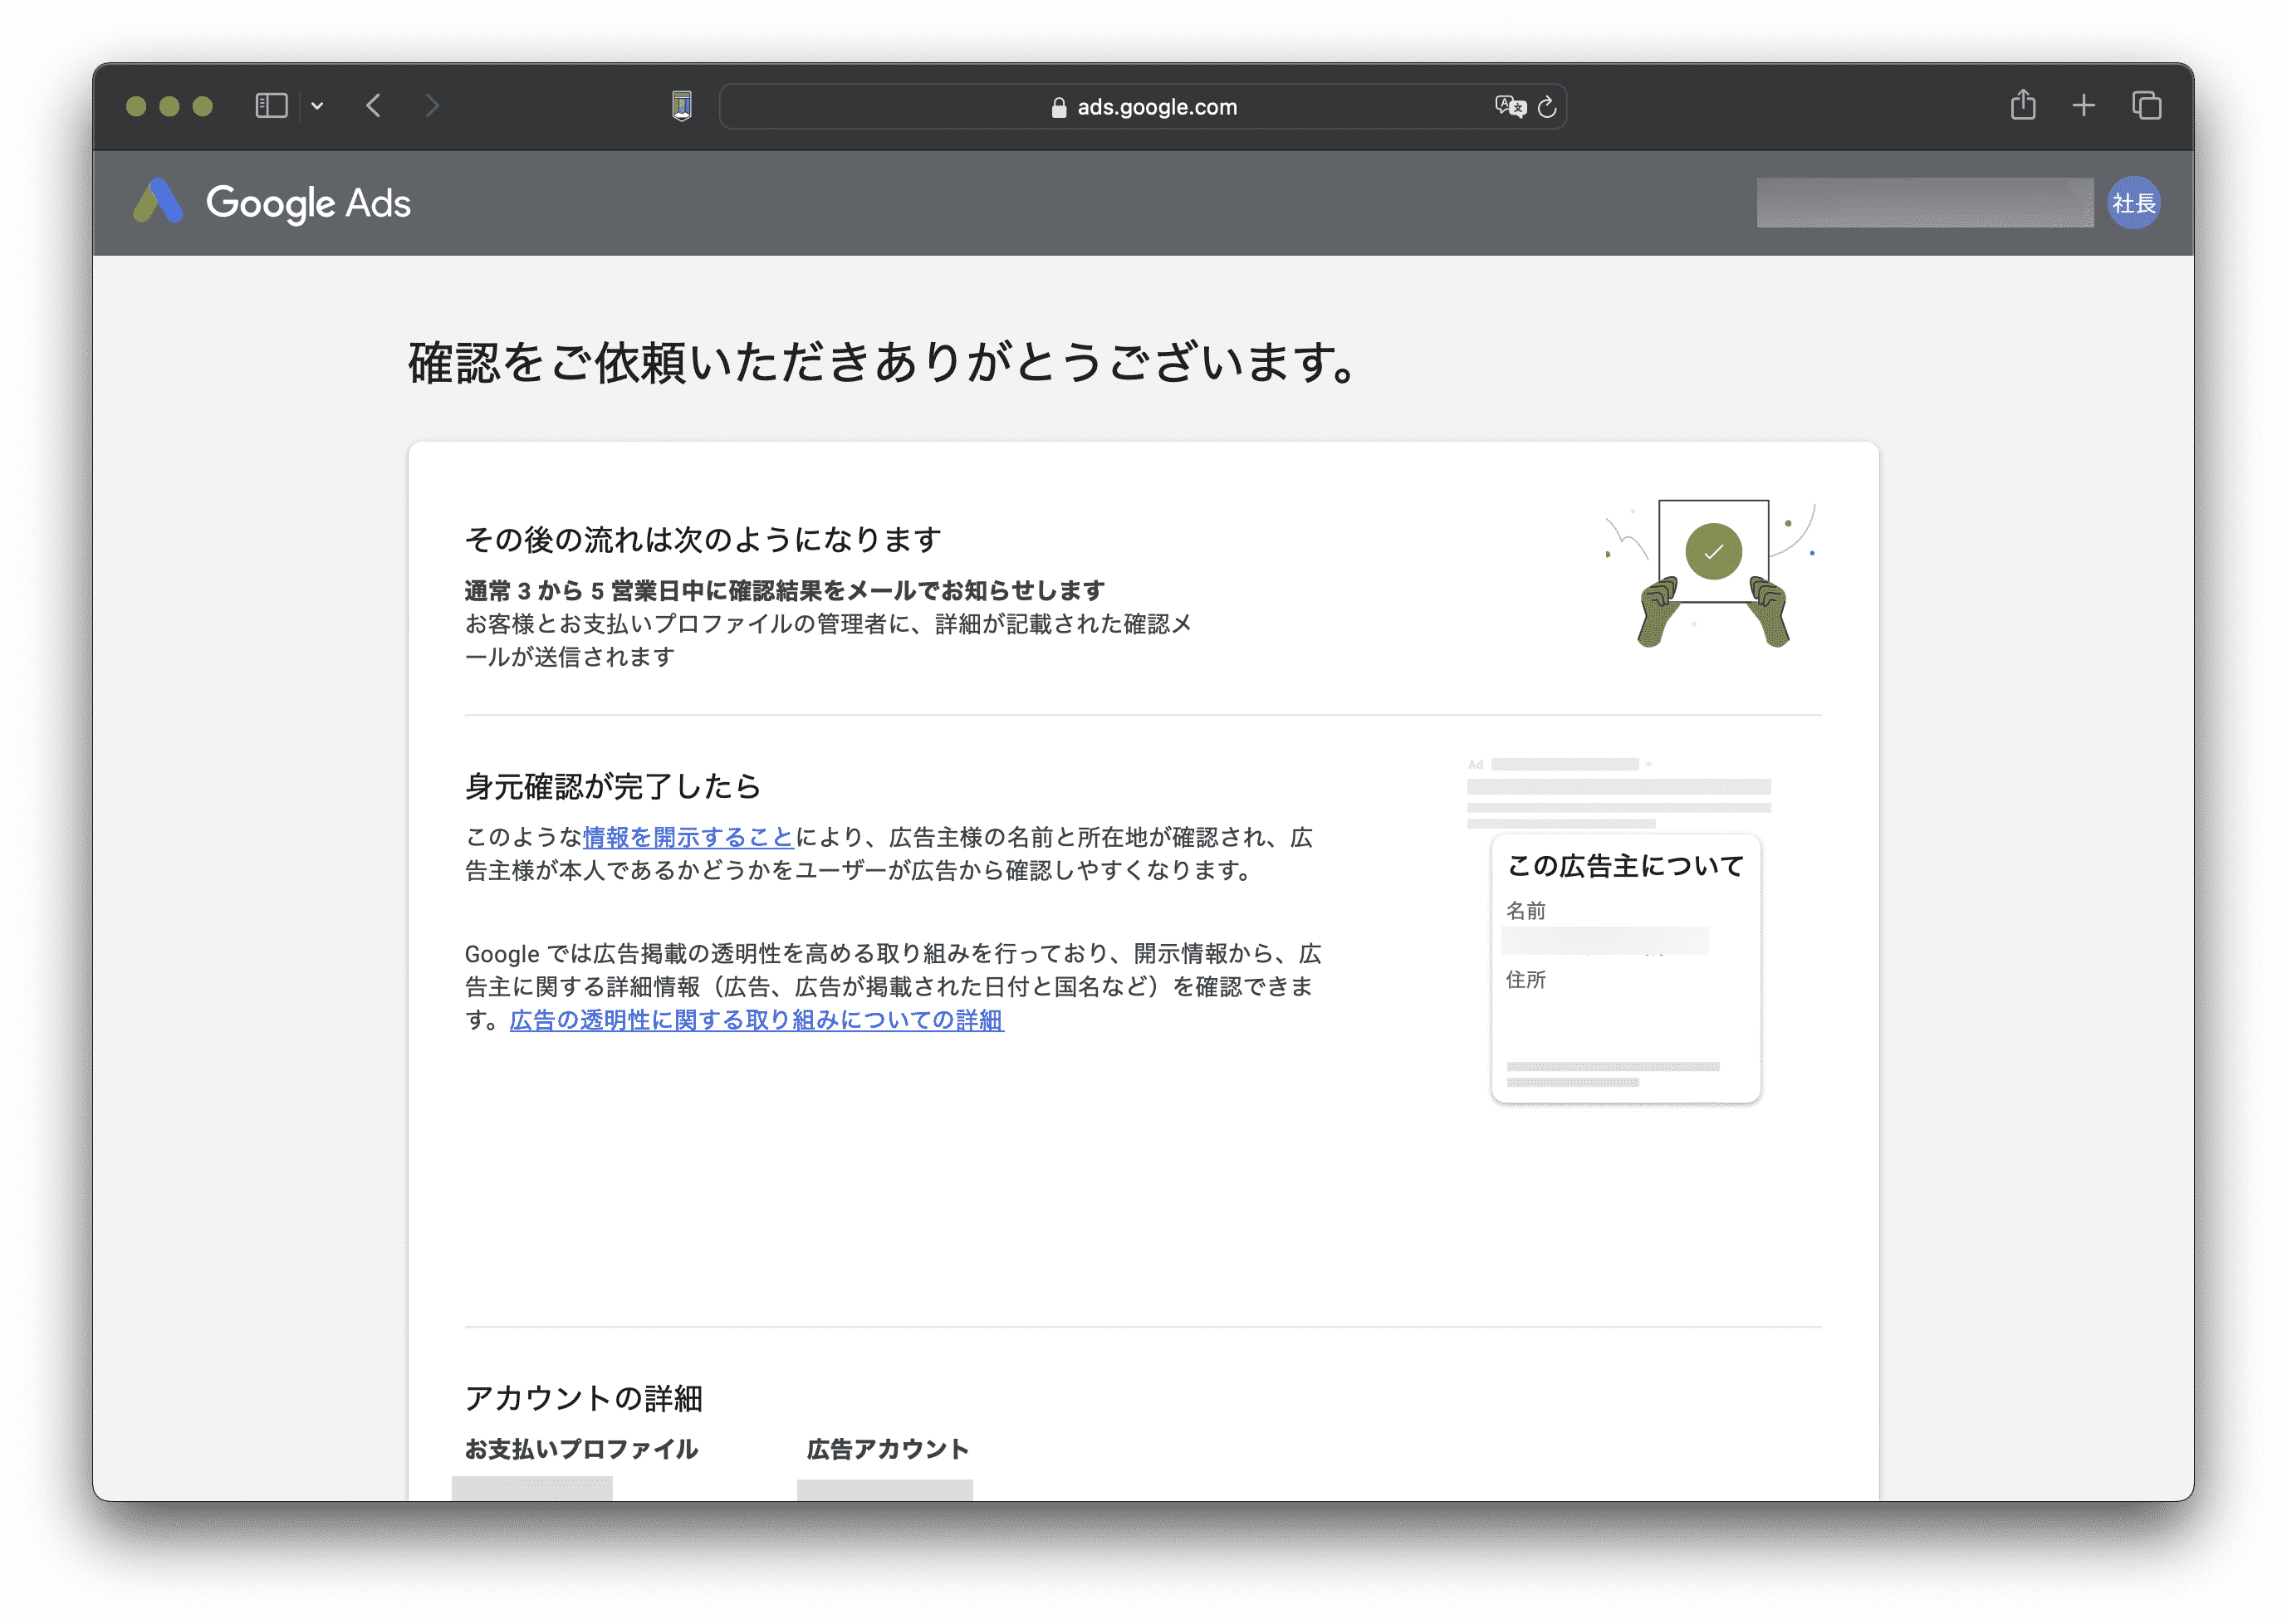Open the Share button in toolbar
The width and height of the screenshot is (2287, 1624).
pyautogui.click(x=2023, y=105)
